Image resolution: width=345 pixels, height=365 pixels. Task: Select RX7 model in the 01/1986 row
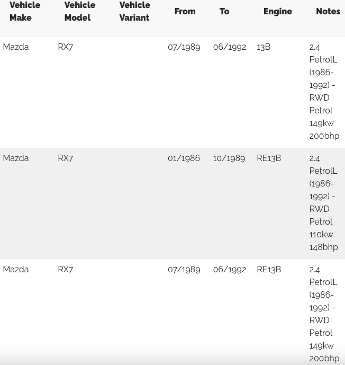click(66, 158)
